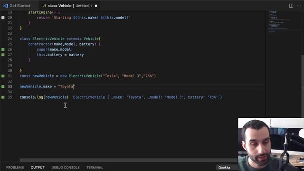Click the code minimap

click(284, 21)
